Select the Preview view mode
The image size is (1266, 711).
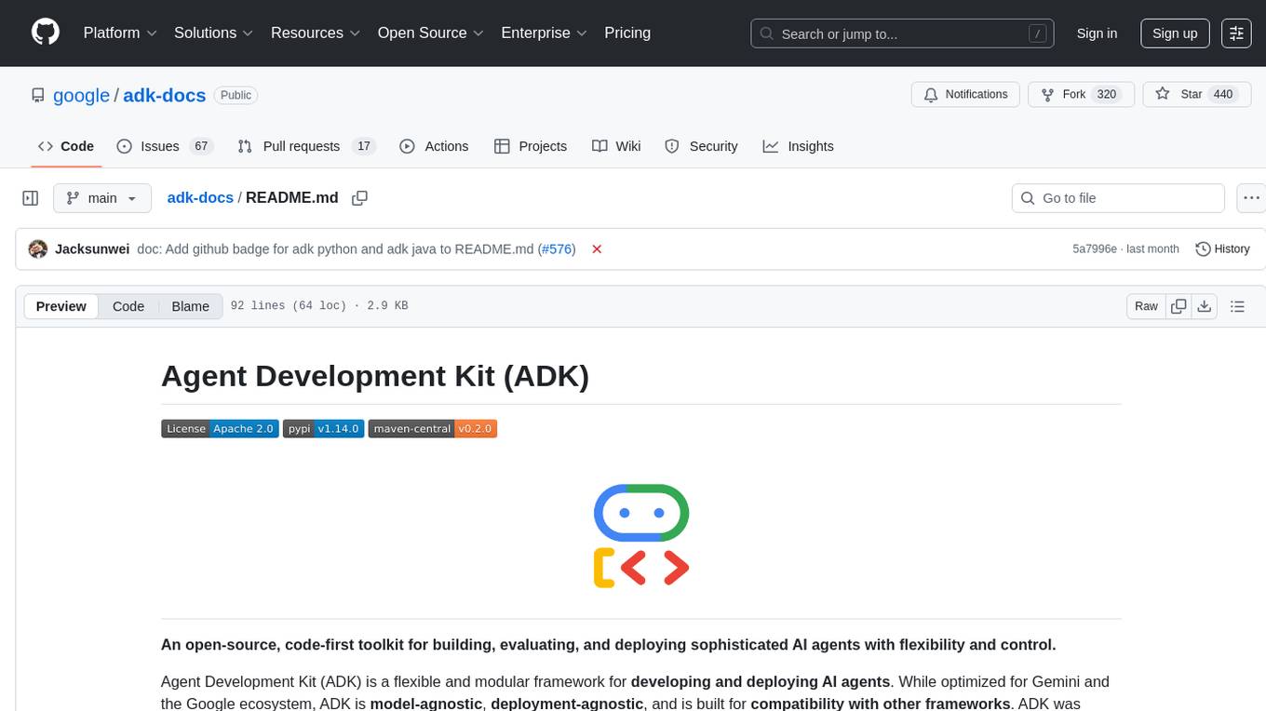tap(61, 306)
